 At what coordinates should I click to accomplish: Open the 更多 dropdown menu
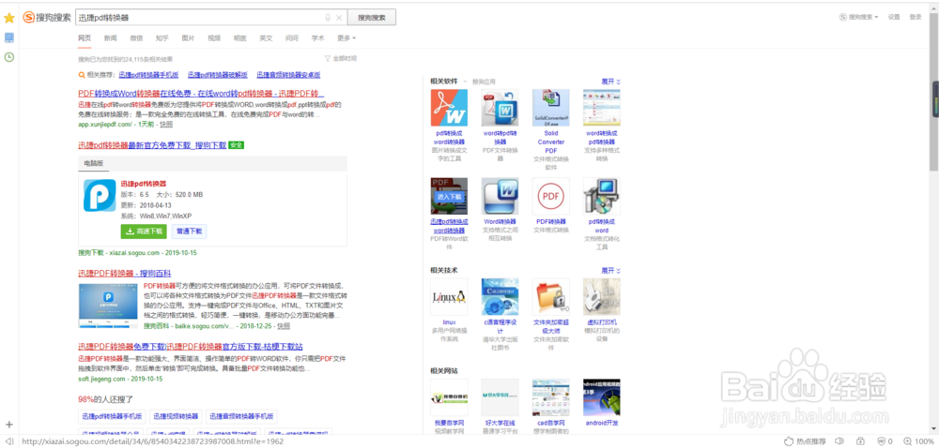346,38
